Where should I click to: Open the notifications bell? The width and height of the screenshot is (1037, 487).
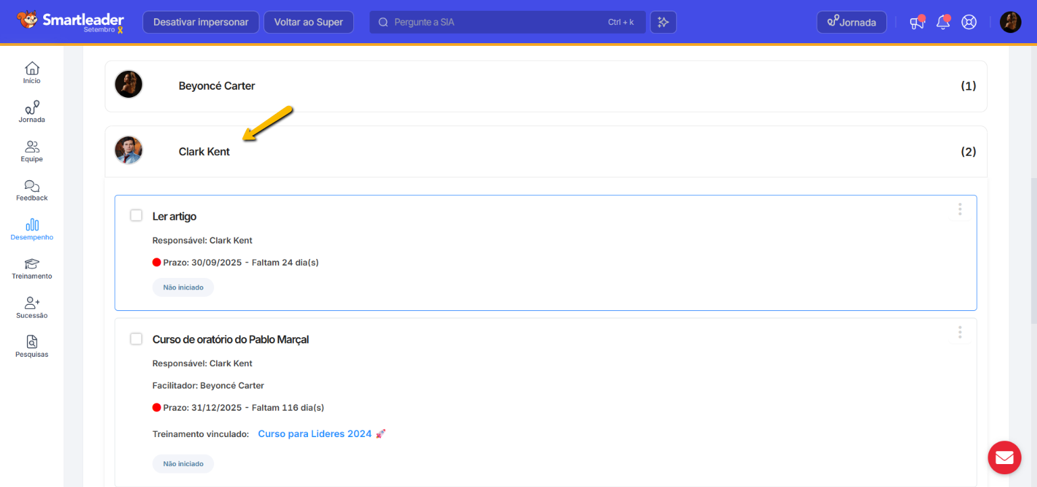(x=942, y=22)
